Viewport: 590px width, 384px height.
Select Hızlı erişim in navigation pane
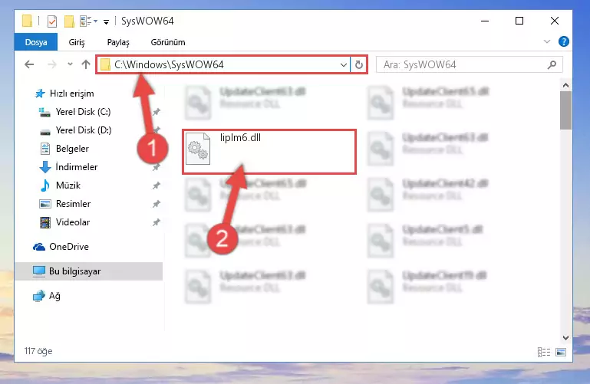(x=72, y=94)
